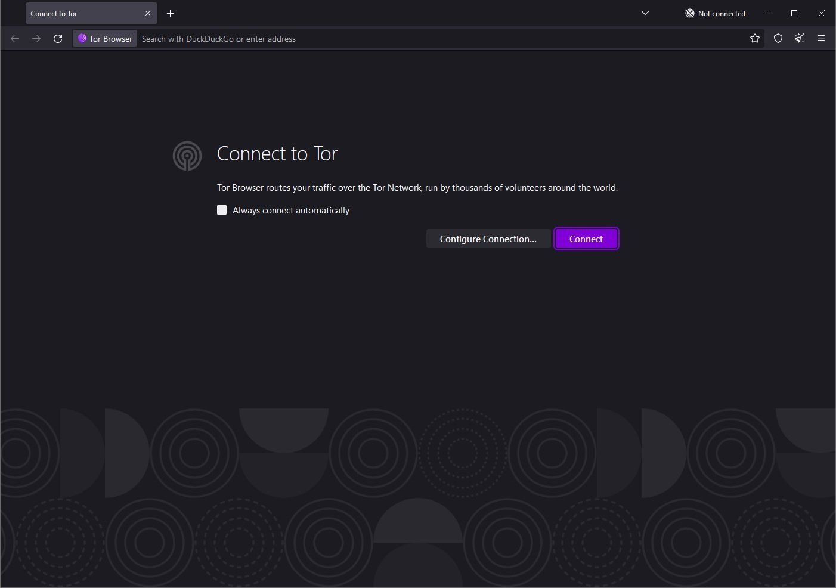Click the Not connected status indicator
Viewport: 836px width, 588px height.
click(715, 13)
